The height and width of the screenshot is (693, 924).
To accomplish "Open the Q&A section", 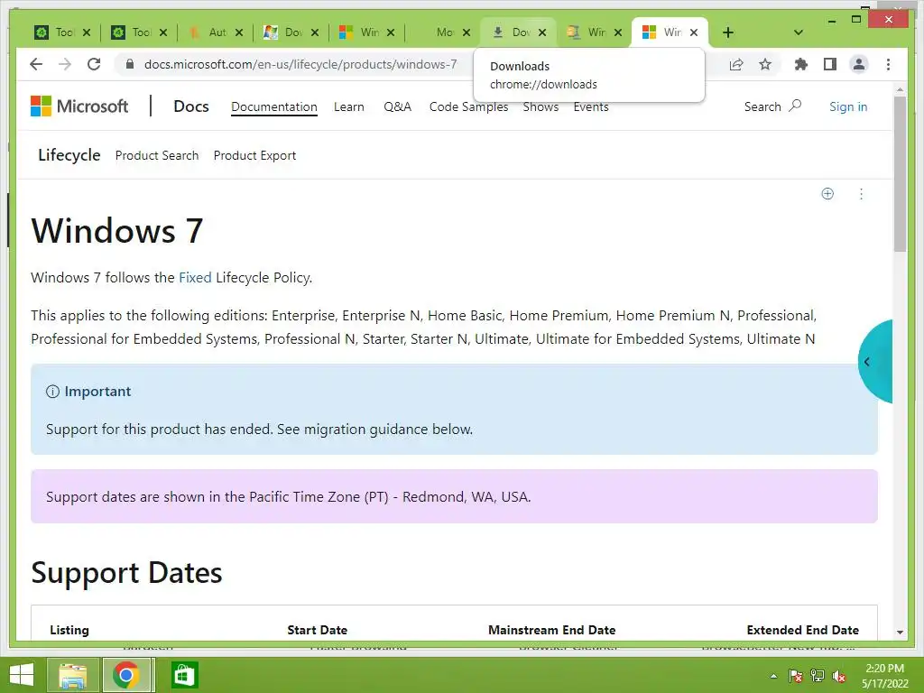I will 397,106.
